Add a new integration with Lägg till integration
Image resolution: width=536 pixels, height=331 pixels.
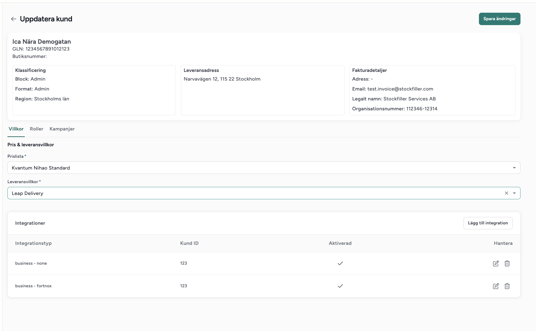point(488,223)
